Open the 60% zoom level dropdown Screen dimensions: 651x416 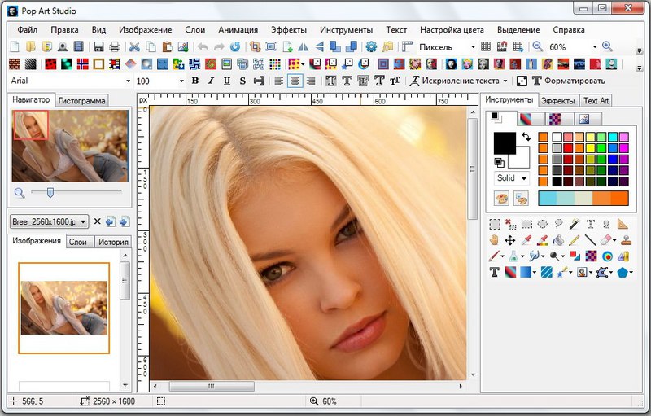[x=573, y=47]
